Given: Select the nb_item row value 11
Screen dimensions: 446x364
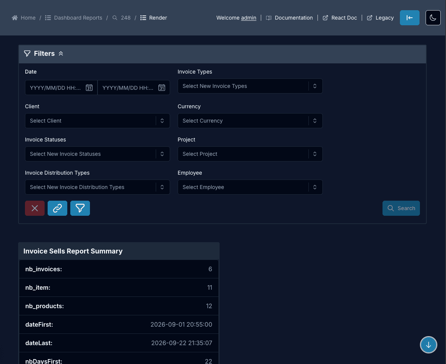Looking at the screenshot, I should (x=210, y=288).
